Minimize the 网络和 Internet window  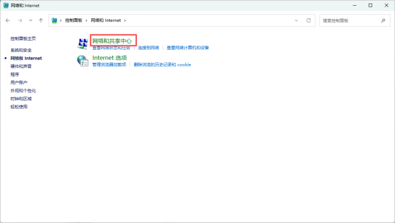[354, 5]
